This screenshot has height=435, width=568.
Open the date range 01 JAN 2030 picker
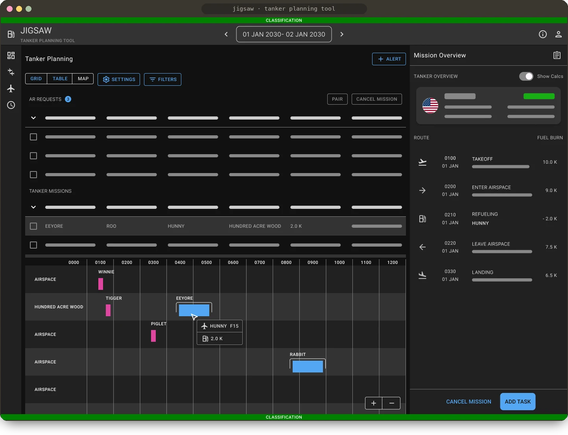(284, 34)
